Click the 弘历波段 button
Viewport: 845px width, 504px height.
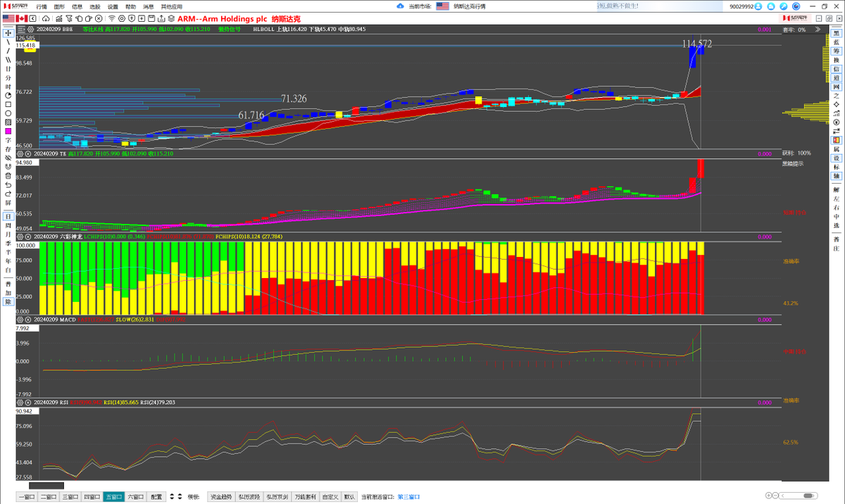point(249,496)
